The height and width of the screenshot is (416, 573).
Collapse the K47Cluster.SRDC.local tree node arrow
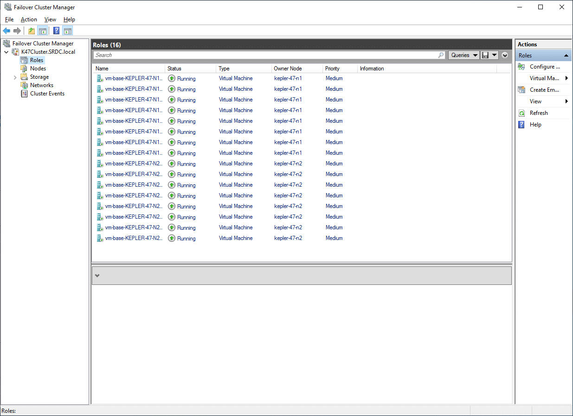[6, 52]
